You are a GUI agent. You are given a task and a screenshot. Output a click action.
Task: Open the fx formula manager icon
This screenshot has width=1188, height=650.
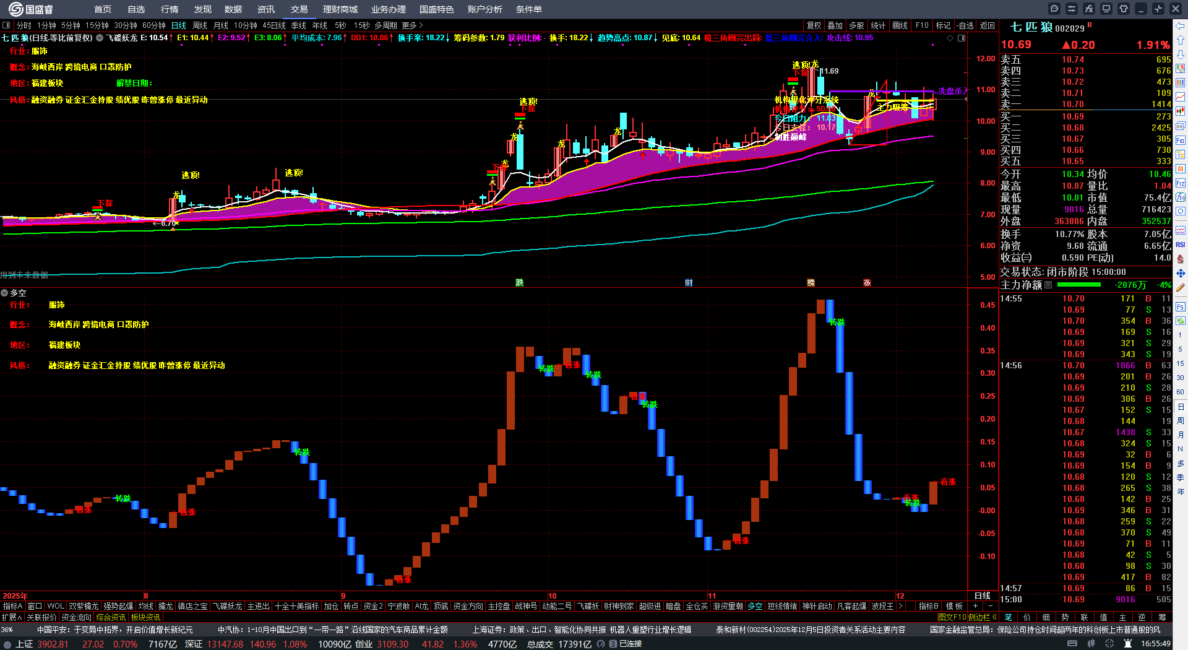coord(1089,9)
